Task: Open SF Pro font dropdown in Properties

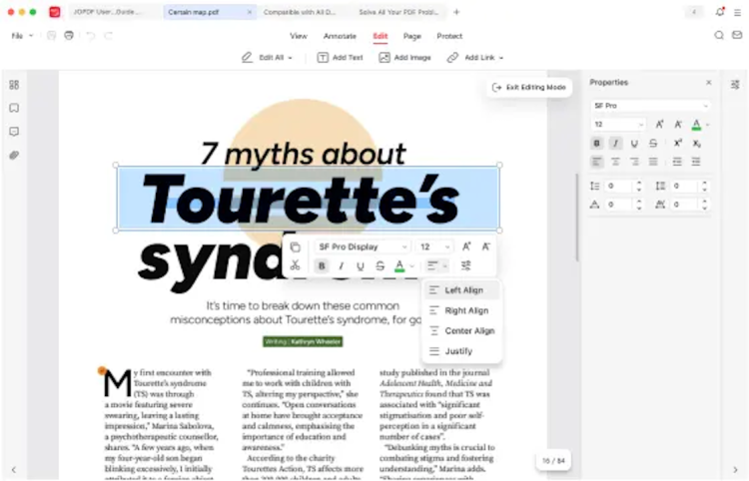Action: [x=649, y=105]
